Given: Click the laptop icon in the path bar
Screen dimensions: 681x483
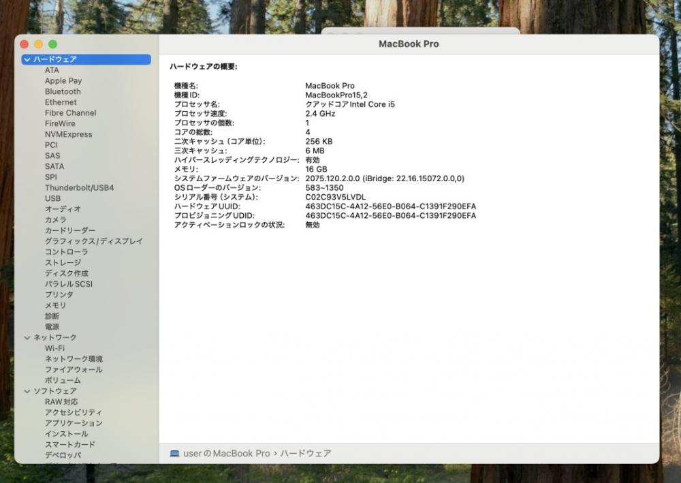Looking at the screenshot, I should coord(174,454).
